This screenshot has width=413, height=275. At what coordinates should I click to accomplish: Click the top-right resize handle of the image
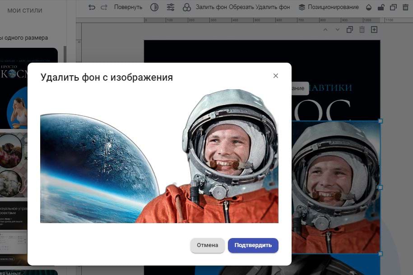click(x=381, y=121)
